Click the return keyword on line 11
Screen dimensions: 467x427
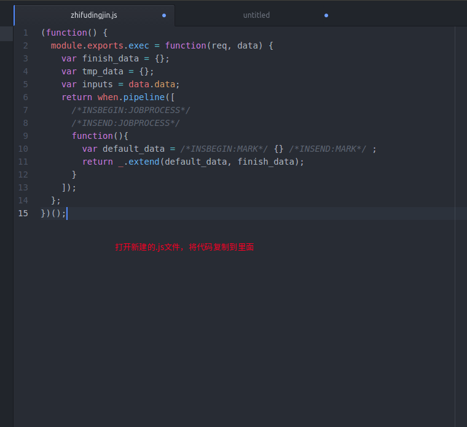[98, 162]
